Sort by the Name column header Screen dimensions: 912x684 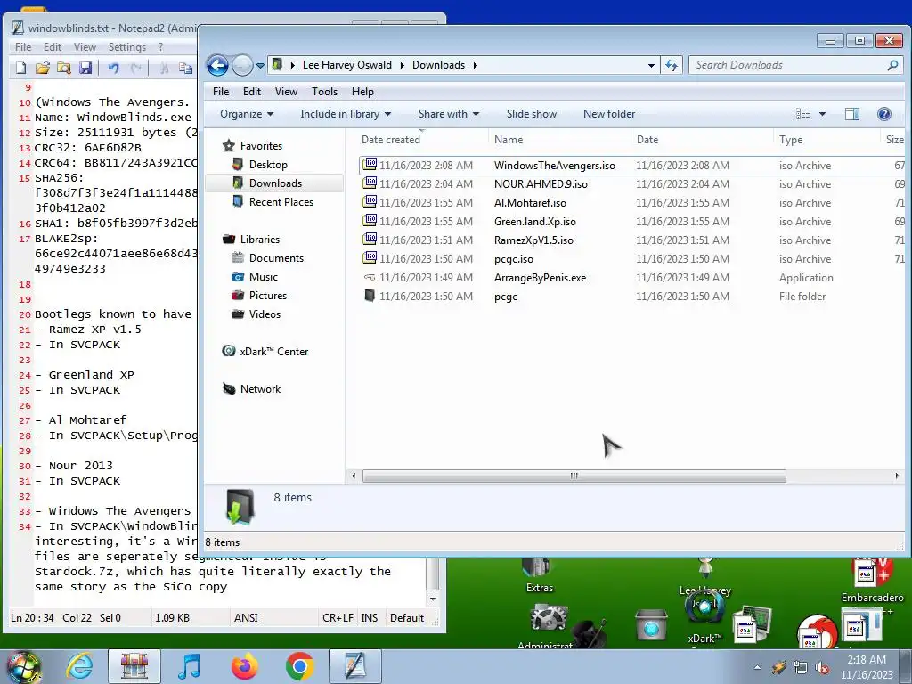tap(560, 140)
